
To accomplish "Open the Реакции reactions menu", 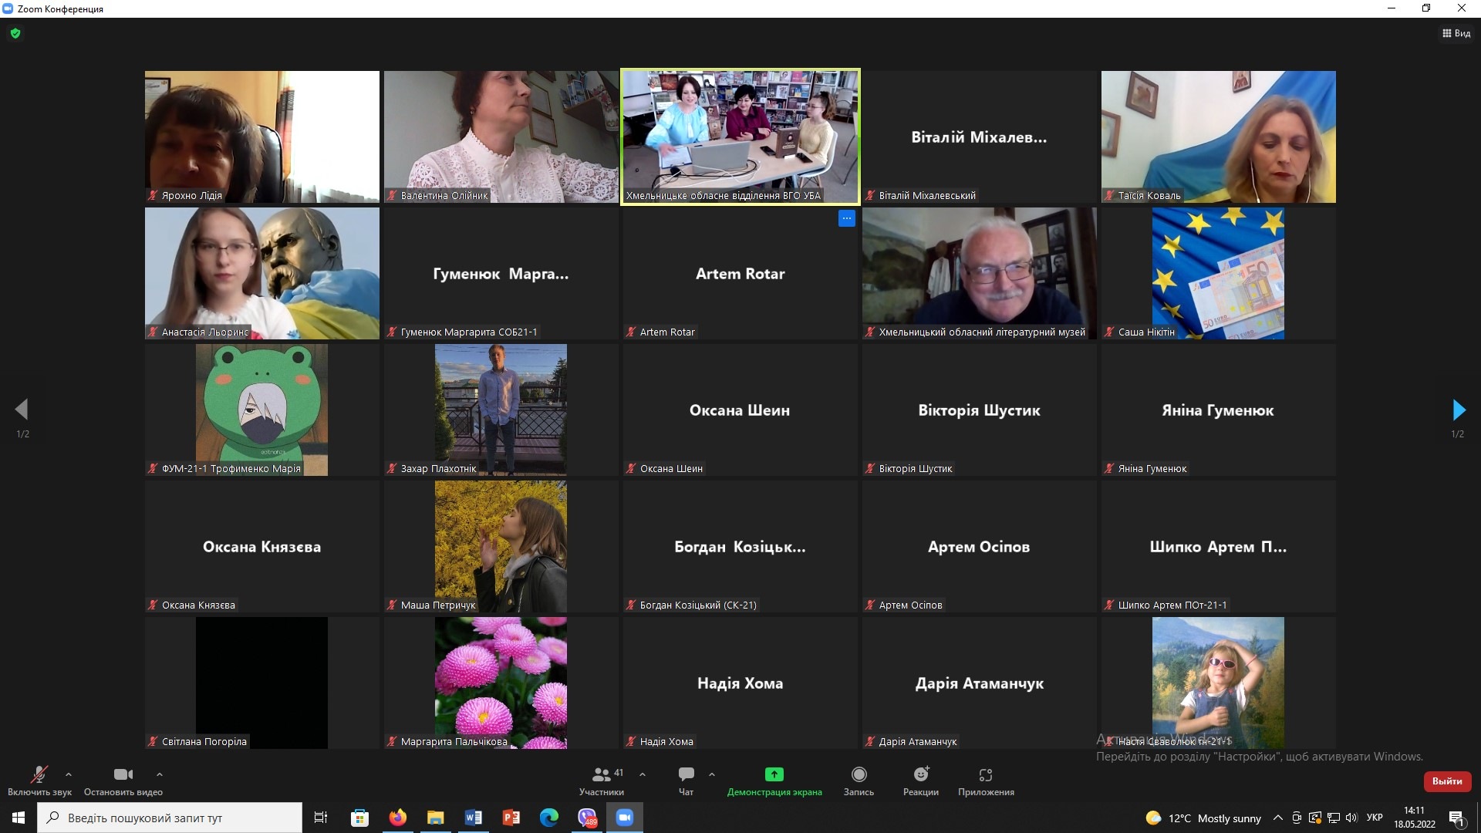I will pos(921,780).
